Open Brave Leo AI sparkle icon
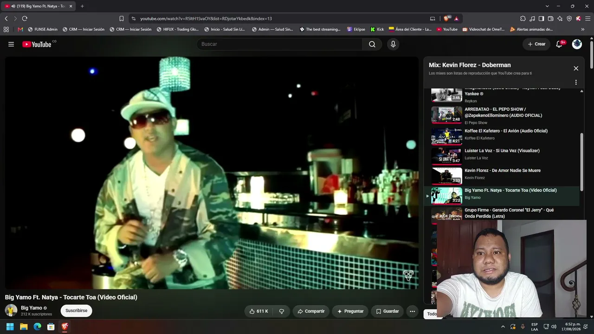The width and height of the screenshot is (594, 334). tap(560, 19)
